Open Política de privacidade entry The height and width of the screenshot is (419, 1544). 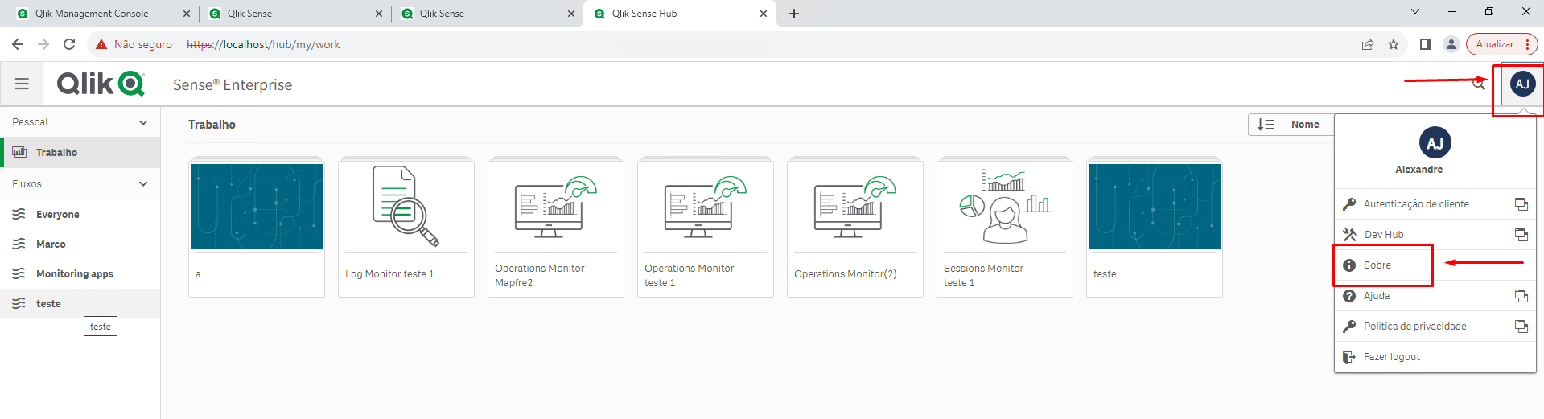tap(1435, 327)
